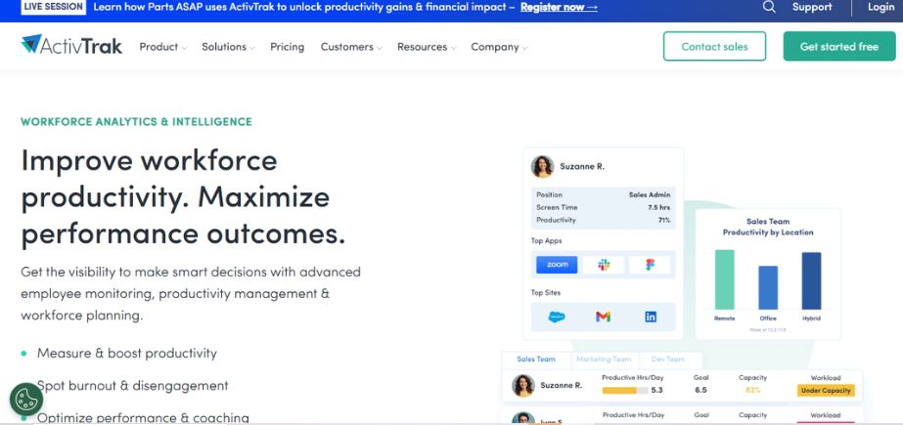Click the Figma app icon
Screen dimensions: 903x425
click(x=650, y=265)
